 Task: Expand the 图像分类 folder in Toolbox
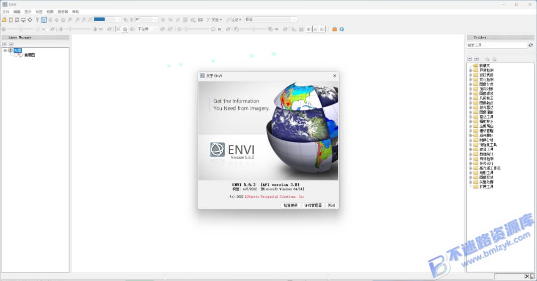point(470,85)
